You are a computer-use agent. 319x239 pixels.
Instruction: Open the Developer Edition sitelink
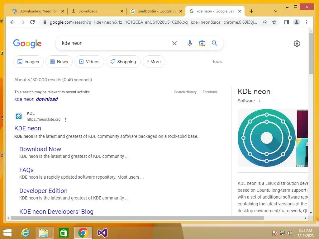pyautogui.click(x=43, y=191)
